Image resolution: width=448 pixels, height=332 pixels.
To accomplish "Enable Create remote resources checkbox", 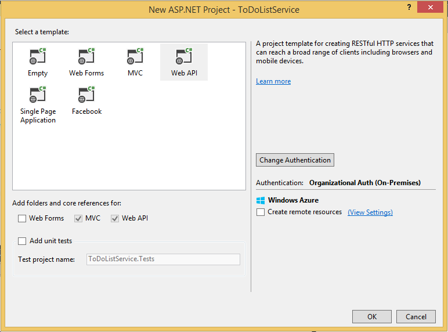I will tap(261, 212).
